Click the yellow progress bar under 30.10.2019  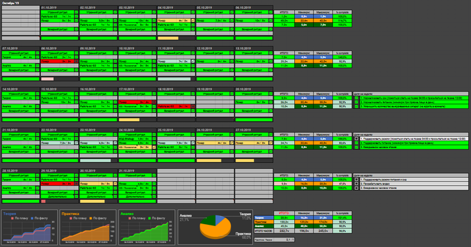[92, 201]
